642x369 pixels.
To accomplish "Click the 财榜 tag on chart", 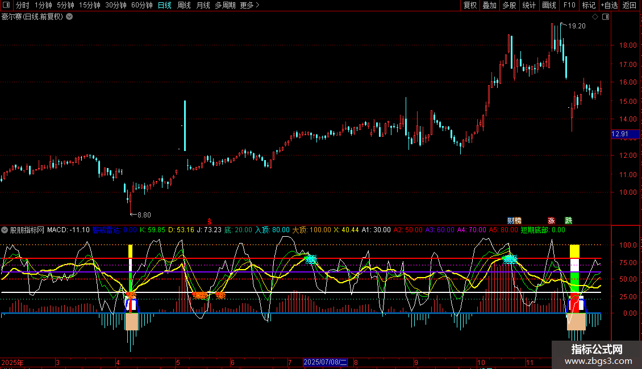I will coord(514,220).
